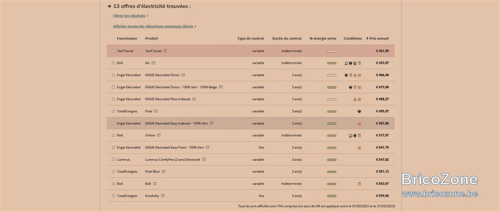Click the Type de contrat header

pos(251,38)
